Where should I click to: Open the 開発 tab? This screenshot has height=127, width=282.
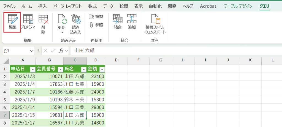click(x=172, y=6)
